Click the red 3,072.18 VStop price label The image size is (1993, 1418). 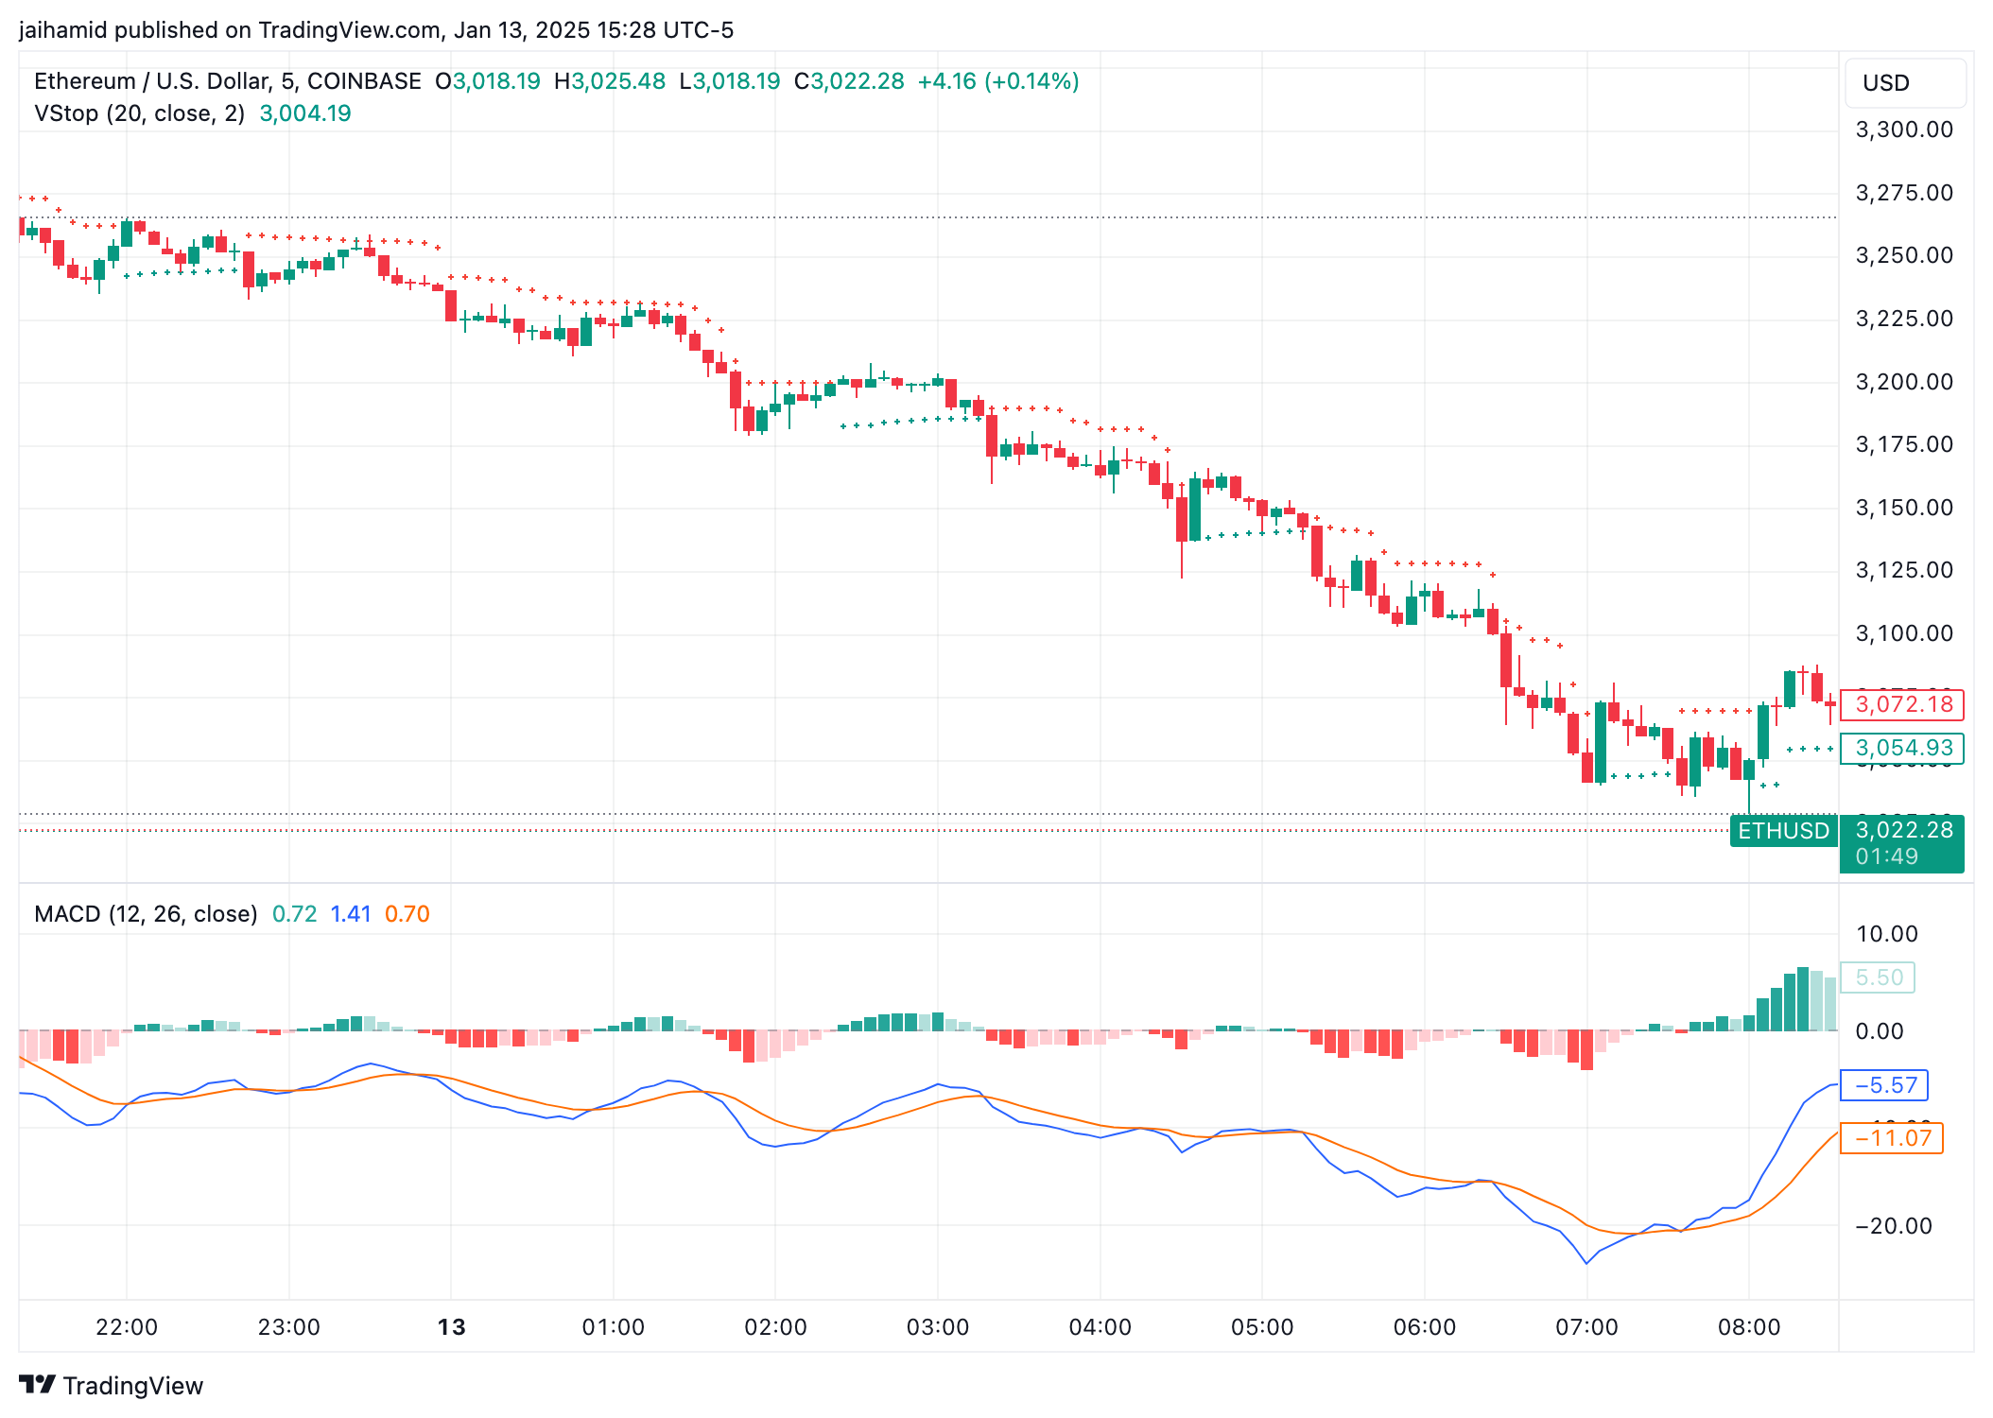(x=1902, y=704)
